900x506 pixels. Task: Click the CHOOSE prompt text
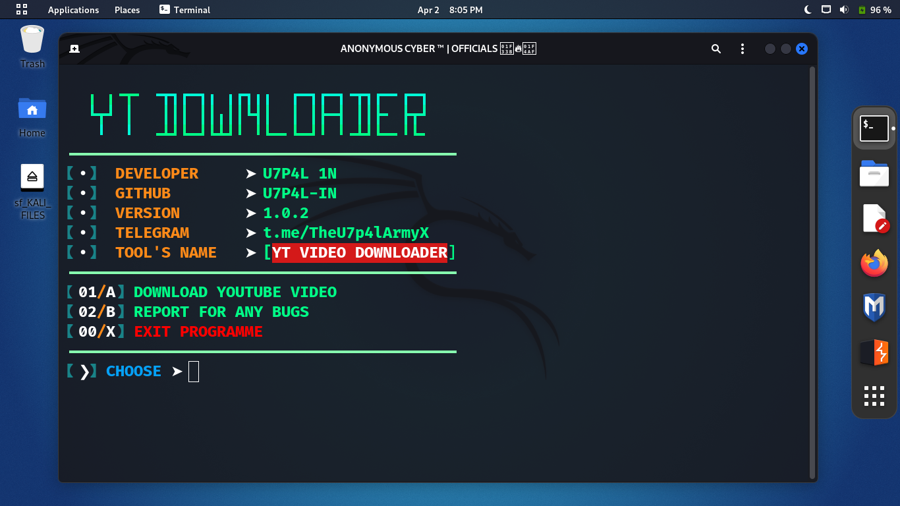click(x=134, y=372)
